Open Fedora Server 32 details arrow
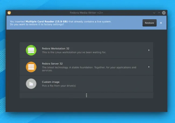The width and height of the screenshot is (175, 123). (x=149, y=67)
